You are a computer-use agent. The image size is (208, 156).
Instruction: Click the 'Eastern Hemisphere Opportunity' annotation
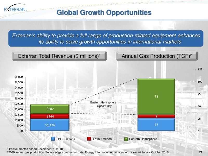tap(103, 104)
